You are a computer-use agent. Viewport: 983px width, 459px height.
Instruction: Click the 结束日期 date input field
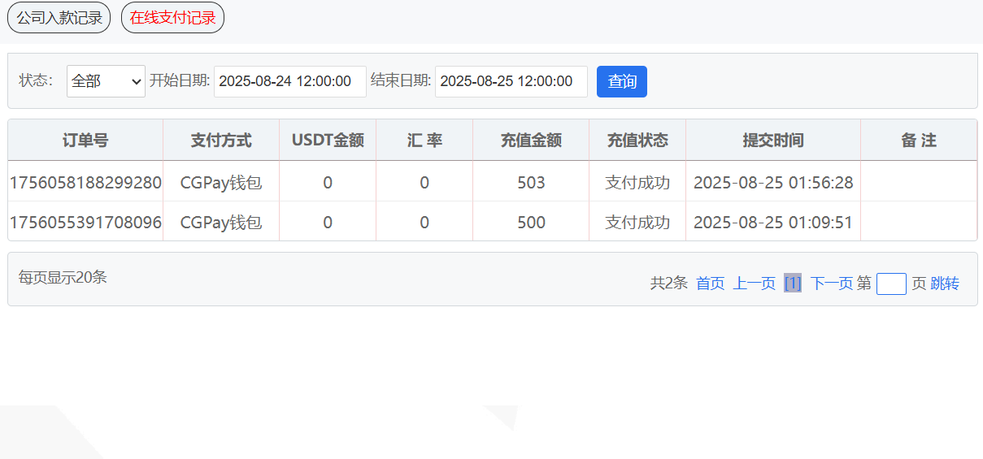[511, 81]
